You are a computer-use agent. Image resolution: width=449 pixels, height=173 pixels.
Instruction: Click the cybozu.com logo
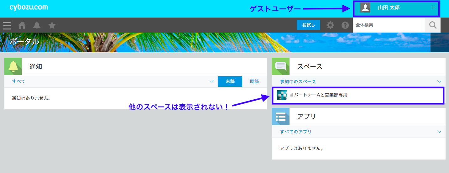coord(29,7)
